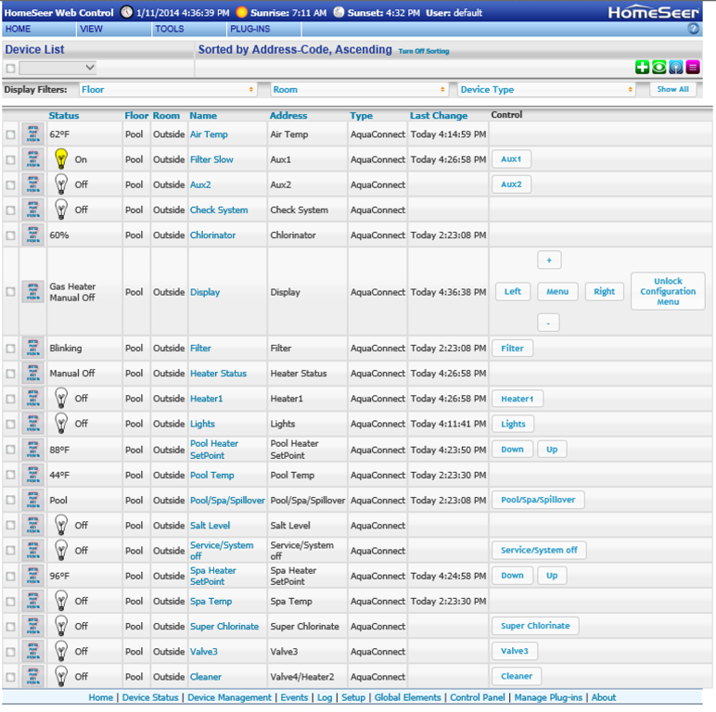Click the bulb icon in the Super Chlorinate row
The height and width of the screenshot is (712, 716).
[x=61, y=626]
